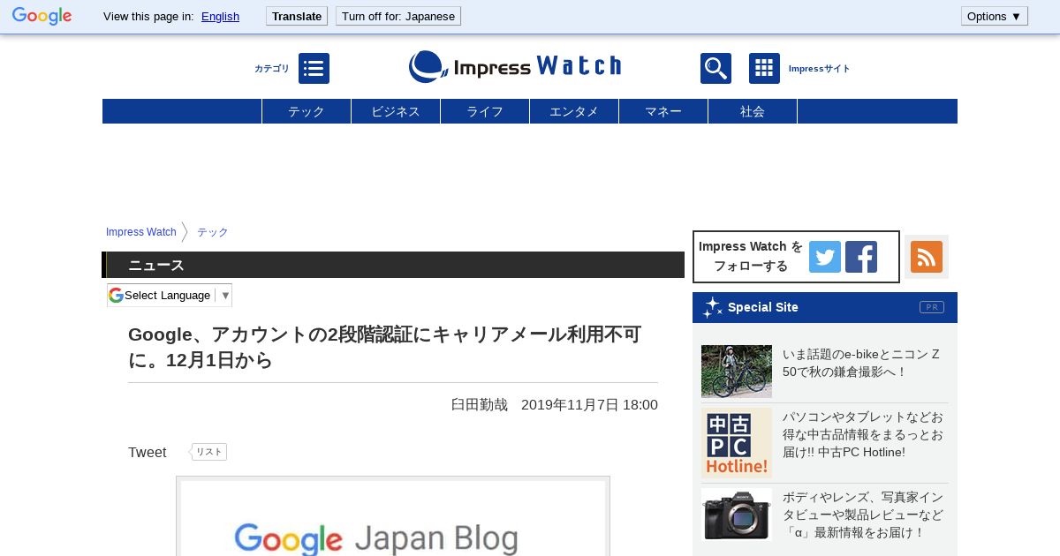Open the Impress Watch breadcrumb link

point(141,232)
